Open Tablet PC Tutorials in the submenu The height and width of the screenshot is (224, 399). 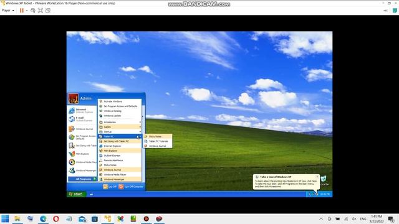(x=158, y=141)
